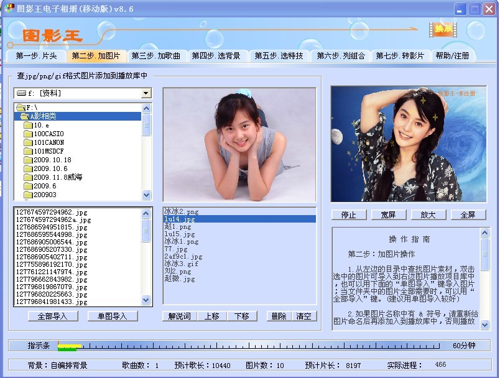
Task: Open the 101CANON folder
Action: coord(44,142)
